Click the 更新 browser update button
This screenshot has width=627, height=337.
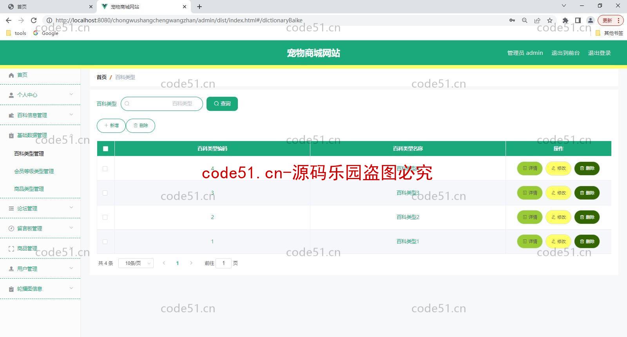click(610, 20)
